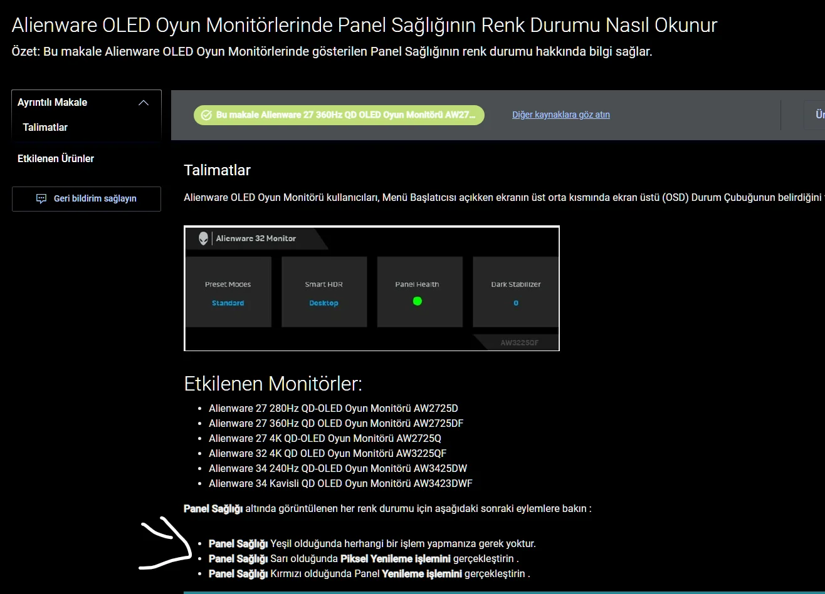
Task: Collapse the Ayrıntılı Makale section chevron
Action: pos(144,103)
